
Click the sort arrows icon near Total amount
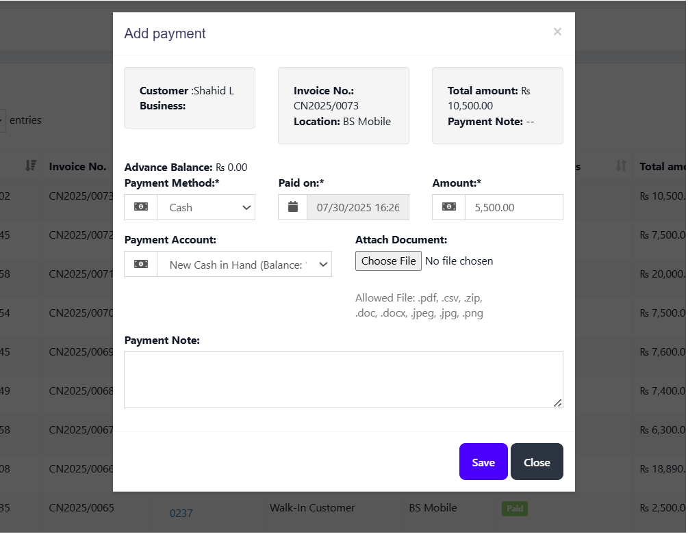click(621, 166)
